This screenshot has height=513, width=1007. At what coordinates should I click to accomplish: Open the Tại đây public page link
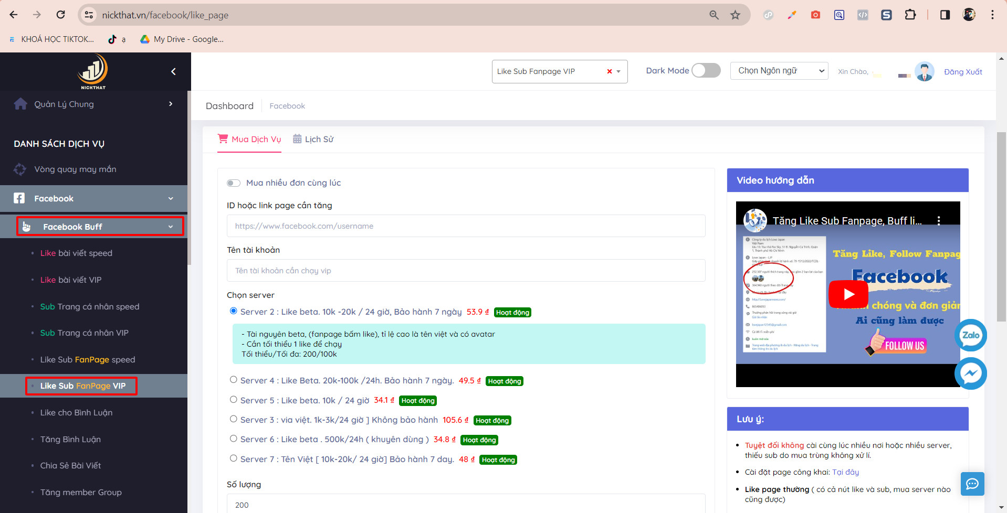(x=845, y=472)
